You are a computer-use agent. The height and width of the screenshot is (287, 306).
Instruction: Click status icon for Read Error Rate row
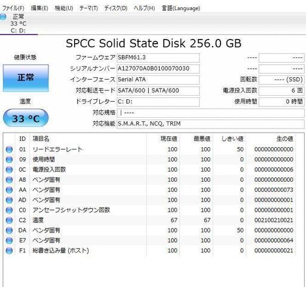pyautogui.click(x=9, y=149)
